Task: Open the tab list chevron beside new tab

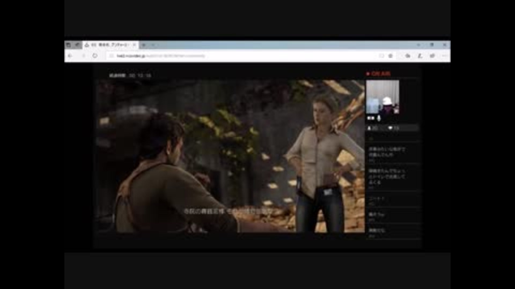Action: coord(153,45)
